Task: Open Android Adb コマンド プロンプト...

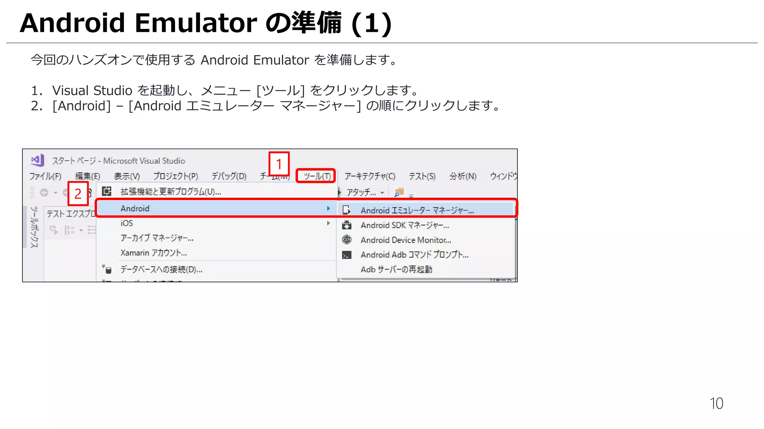Action: click(x=426, y=255)
